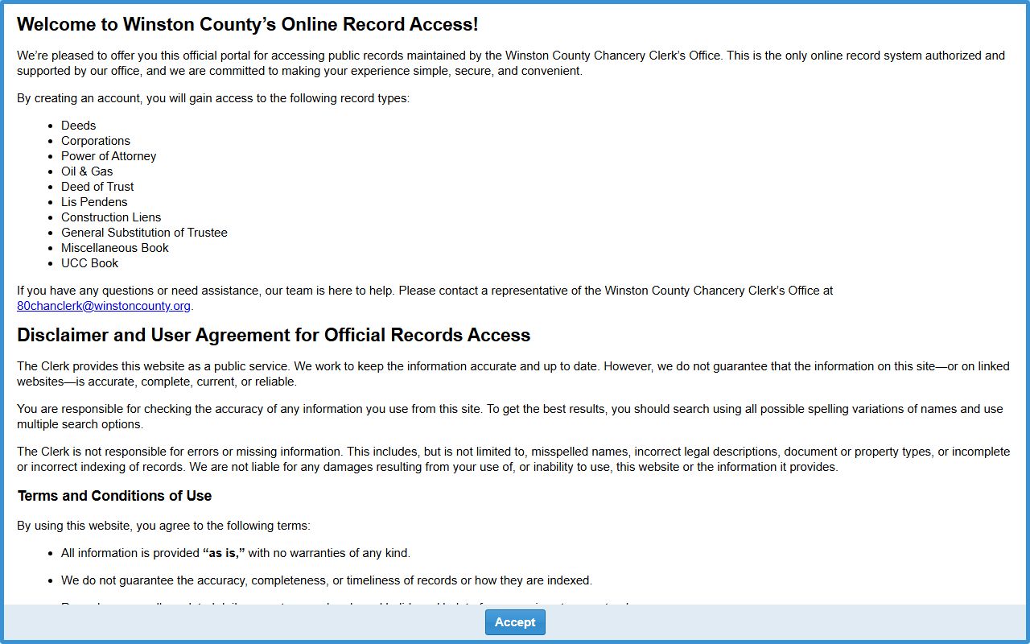Screen dimensions: 1030x644
Task: Click 'Disclaimer and User Agreement' heading
Action: coord(274,335)
